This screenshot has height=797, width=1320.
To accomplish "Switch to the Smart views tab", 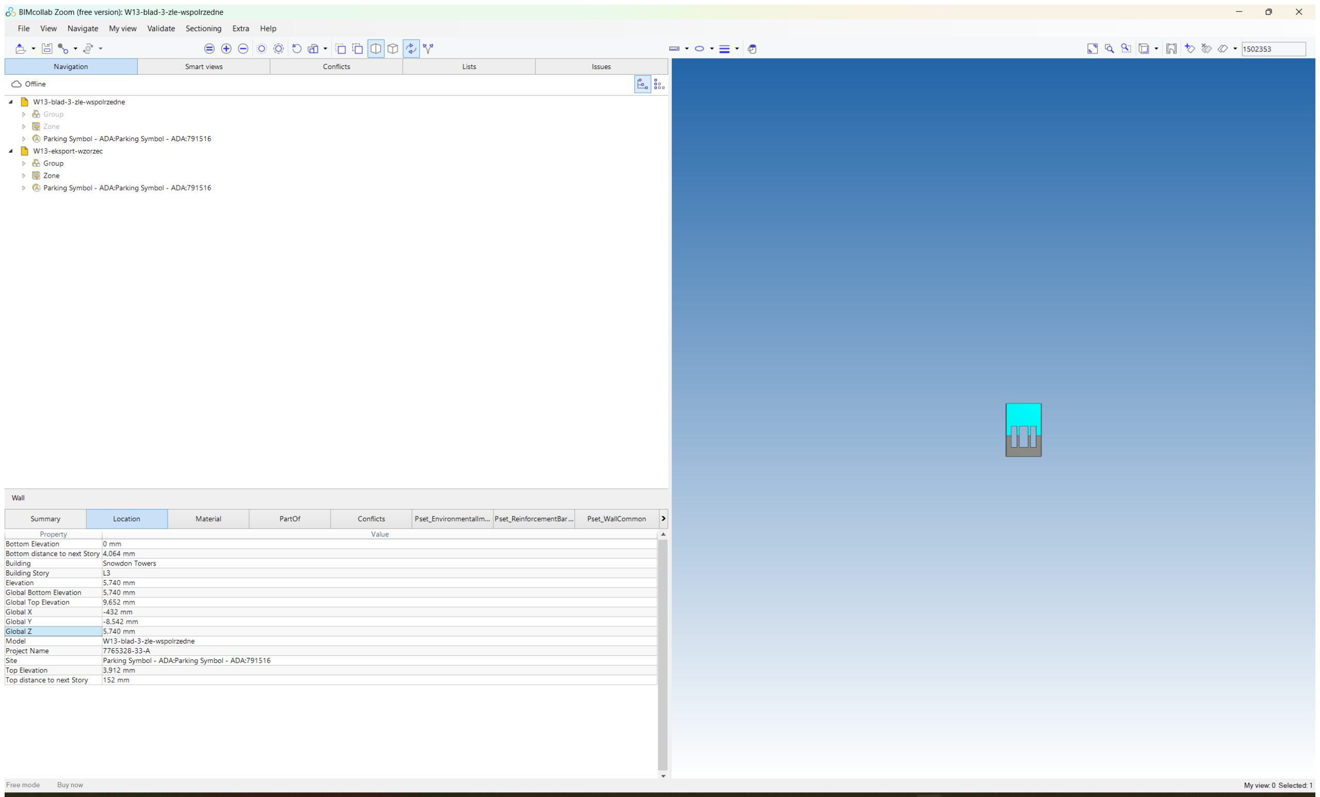I will [x=204, y=66].
